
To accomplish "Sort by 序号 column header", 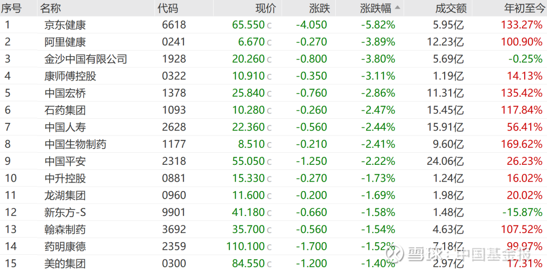I will (12, 8).
